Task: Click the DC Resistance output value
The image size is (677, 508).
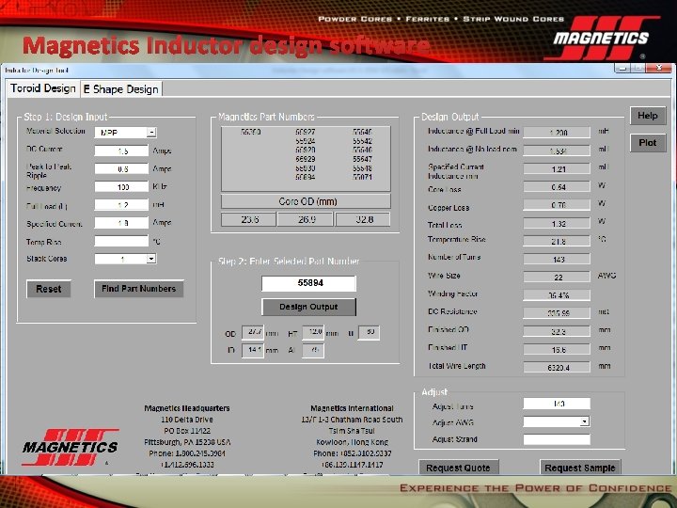Action: click(557, 312)
